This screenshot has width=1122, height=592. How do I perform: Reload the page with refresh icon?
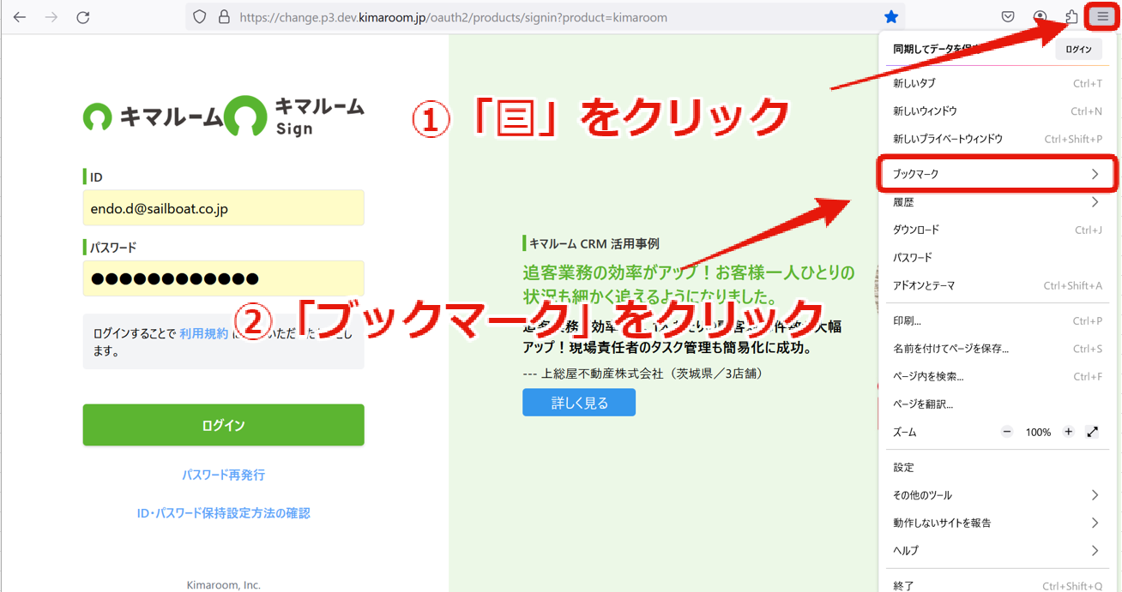pyautogui.click(x=83, y=17)
